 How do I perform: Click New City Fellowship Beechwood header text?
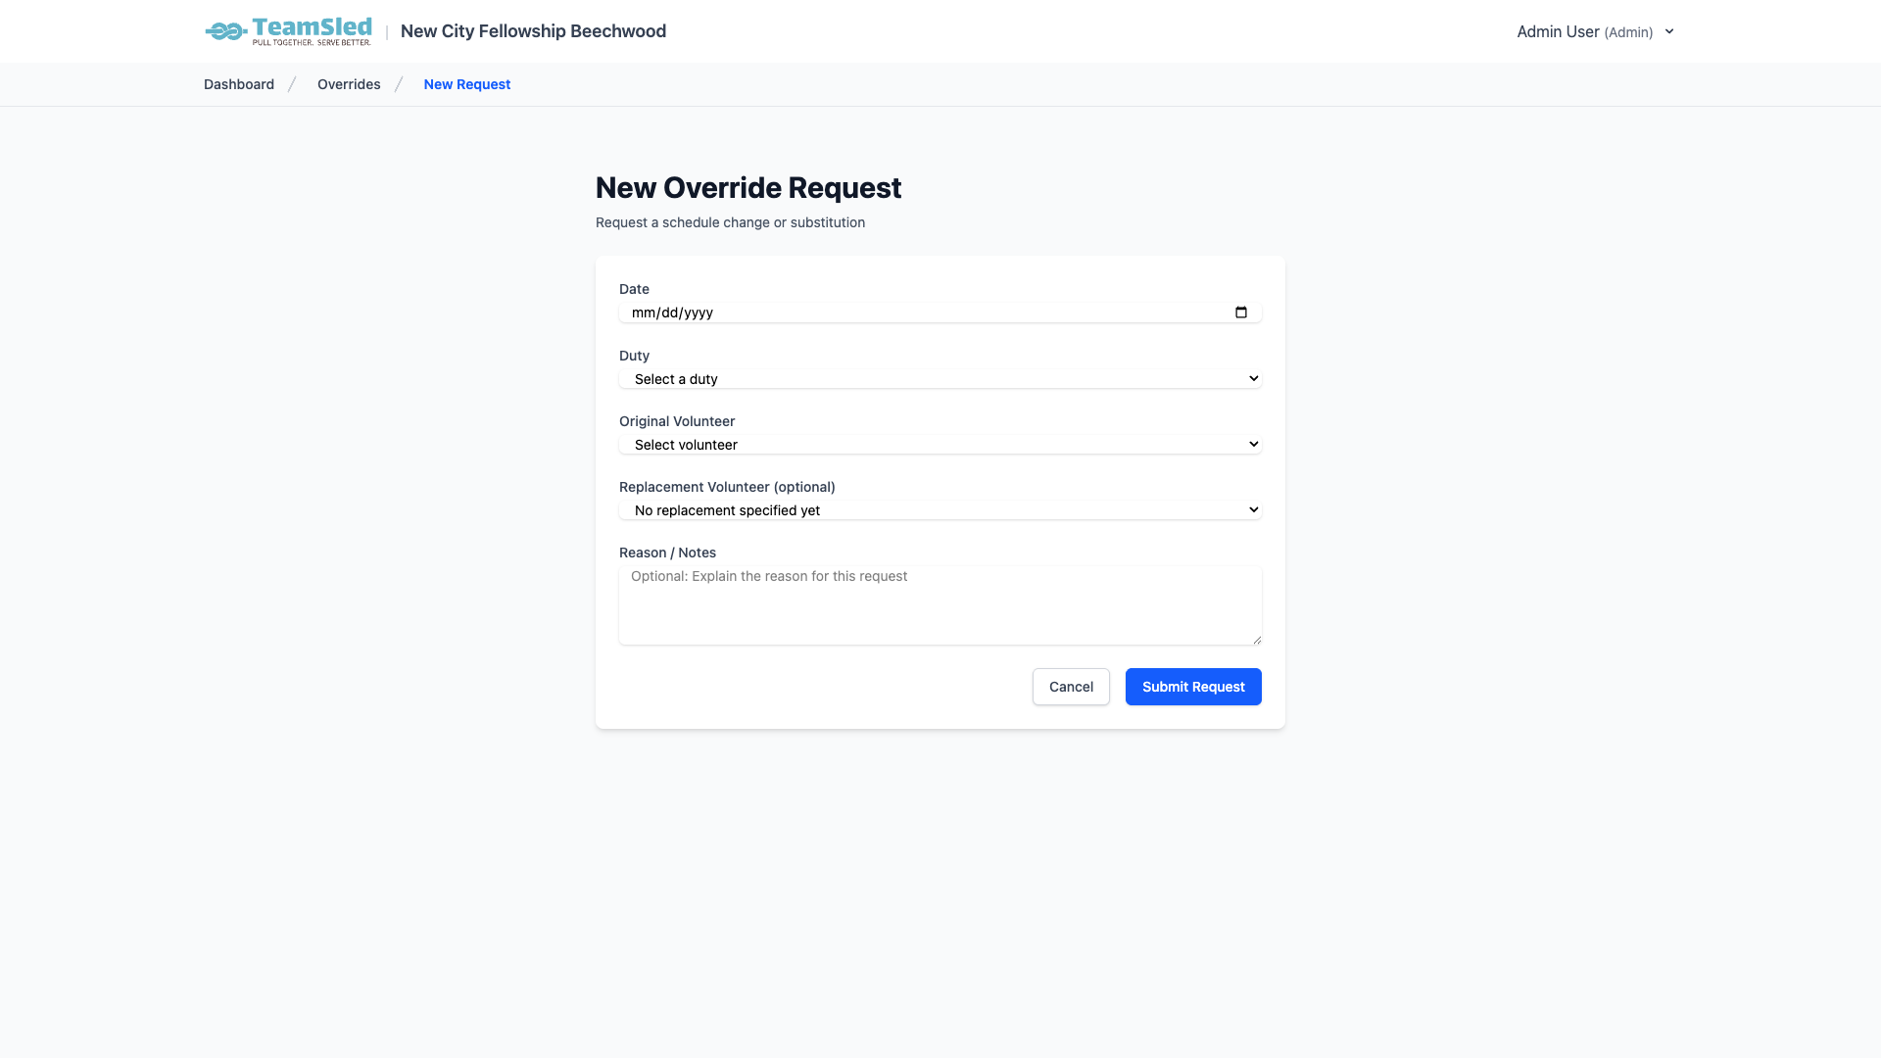coord(533,30)
